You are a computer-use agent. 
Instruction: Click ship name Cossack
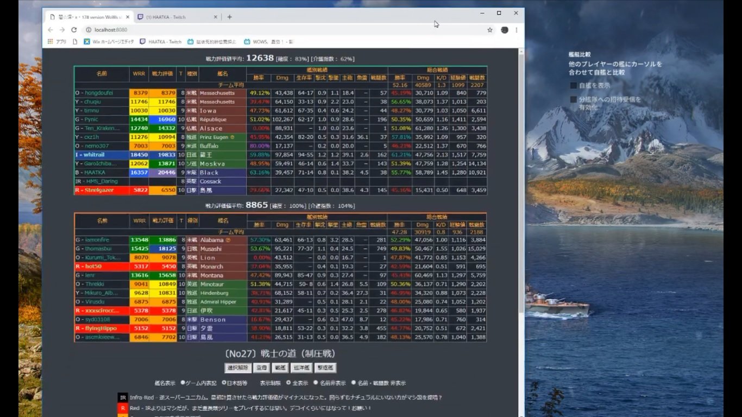211,181
